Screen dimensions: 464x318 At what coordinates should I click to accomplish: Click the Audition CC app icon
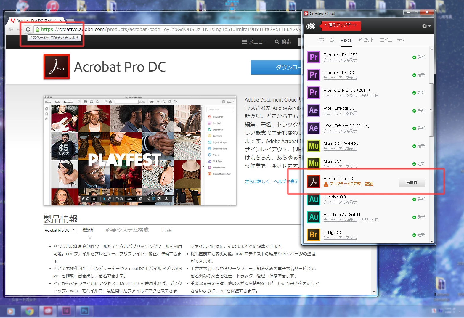tap(314, 199)
